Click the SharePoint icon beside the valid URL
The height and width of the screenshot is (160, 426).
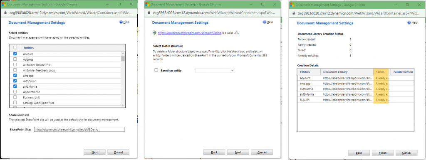coord(154,33)
